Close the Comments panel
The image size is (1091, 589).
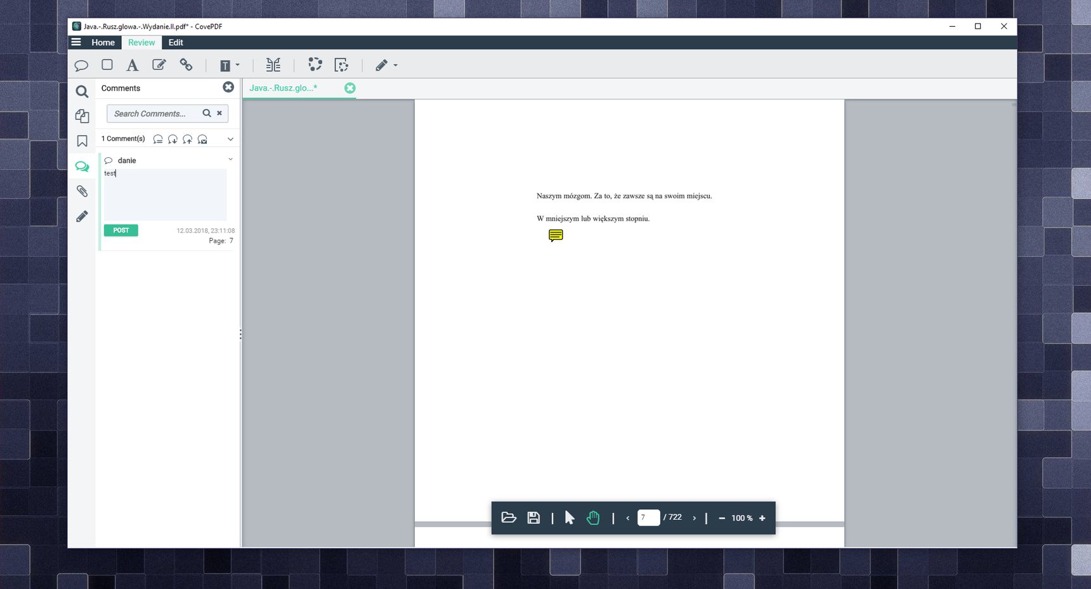point(228,87)
